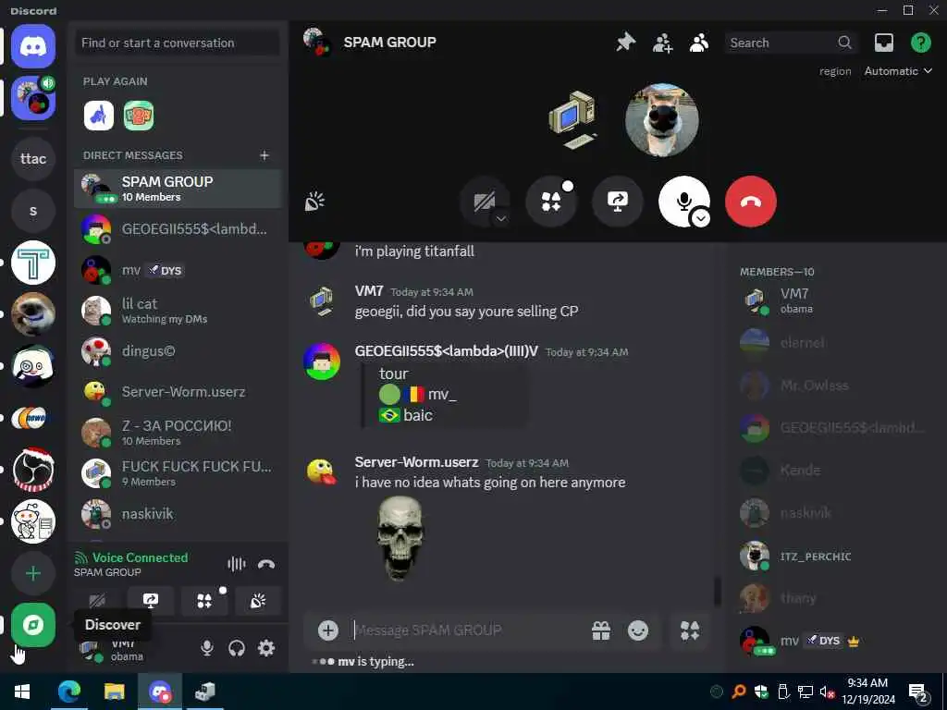The height and width of the screenshot is (710, 947).
Task: Open the OBS santa hat server
Action: tap(33, 470)
